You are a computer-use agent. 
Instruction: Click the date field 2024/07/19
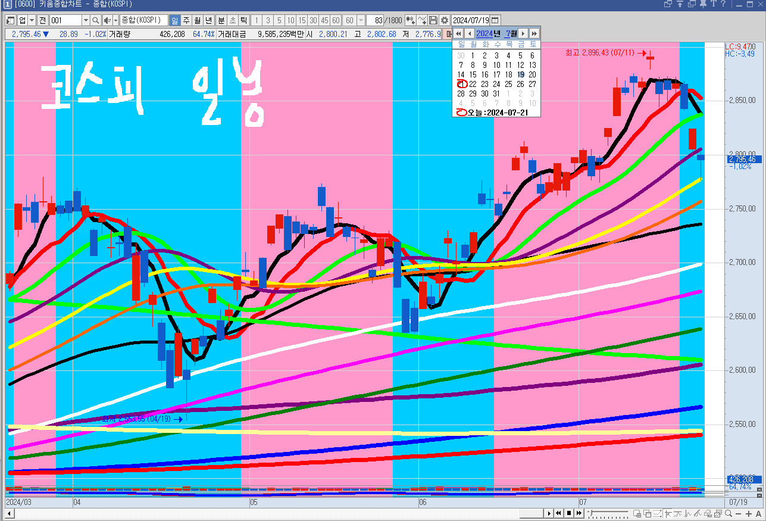tap(471, 20)
